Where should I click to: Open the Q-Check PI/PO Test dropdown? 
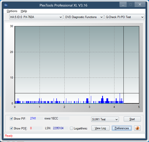point(124,17)
